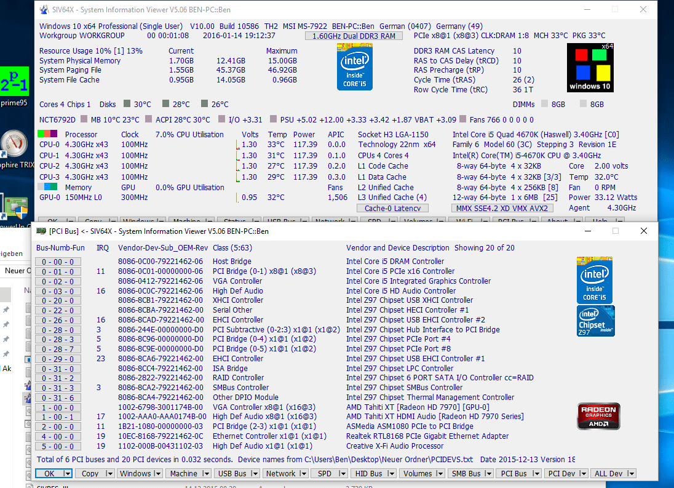Open the Machine button dropdown arrow
This screenshot has width=674, height=488.
pos(207,473)
